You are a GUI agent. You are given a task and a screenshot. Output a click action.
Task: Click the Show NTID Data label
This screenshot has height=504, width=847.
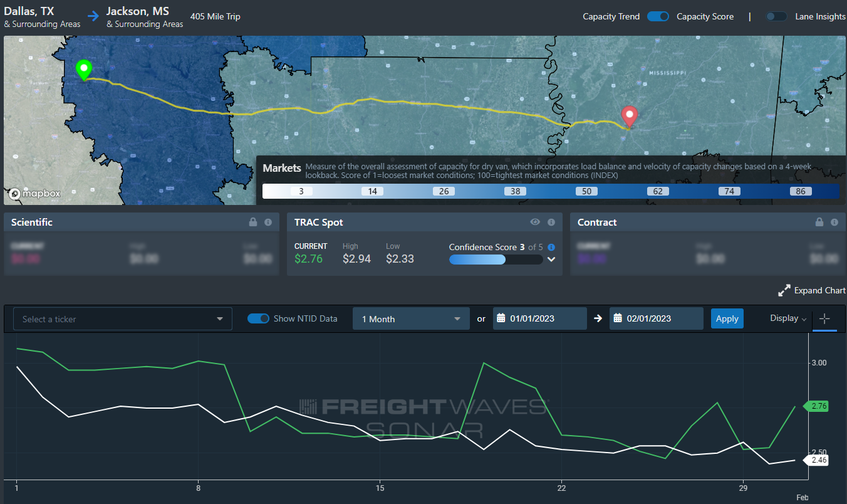[305, 318]
